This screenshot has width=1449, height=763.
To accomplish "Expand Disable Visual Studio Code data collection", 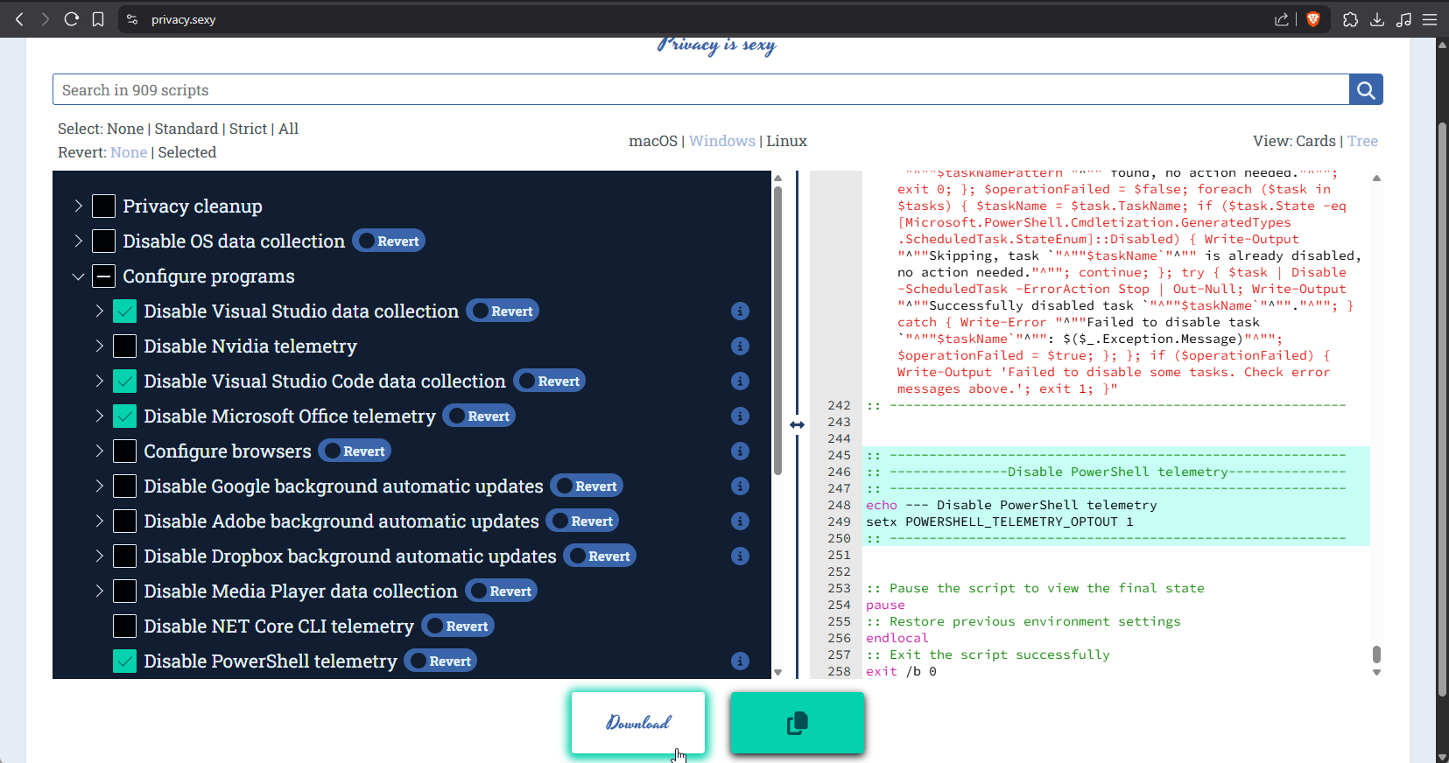I will 99,381.
